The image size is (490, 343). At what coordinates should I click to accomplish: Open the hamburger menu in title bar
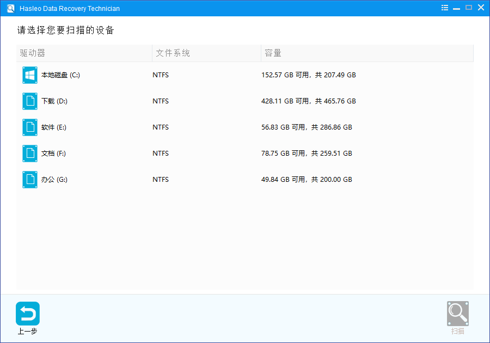pos(444,8)
